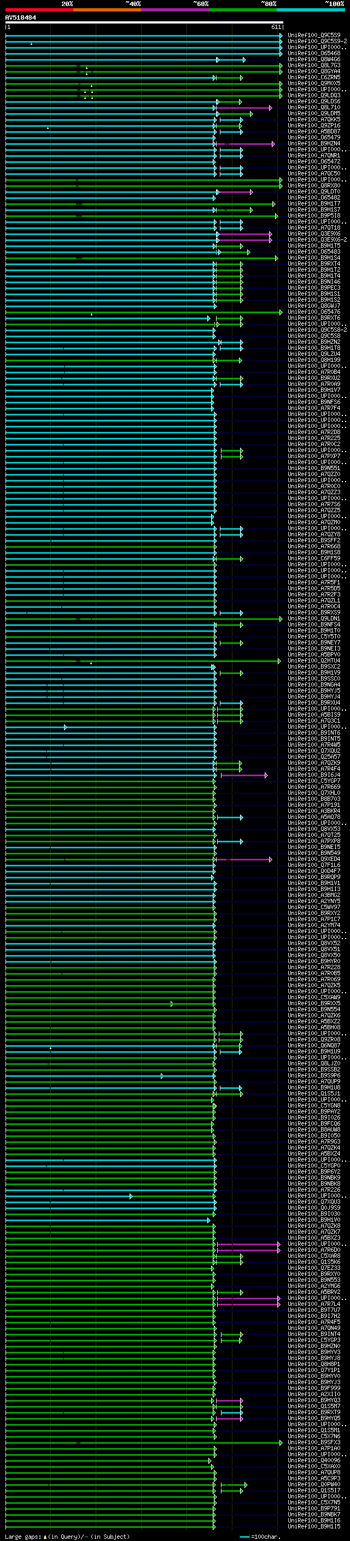350x1541 pixels.
Task: Open hit UniRef100_O65476
Action: (314, 312)
